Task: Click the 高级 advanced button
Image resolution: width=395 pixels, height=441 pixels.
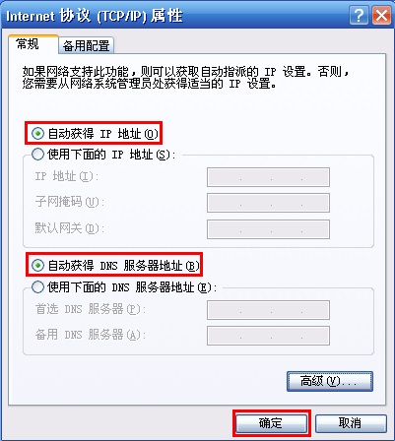Action: click(x=330, y=381)
